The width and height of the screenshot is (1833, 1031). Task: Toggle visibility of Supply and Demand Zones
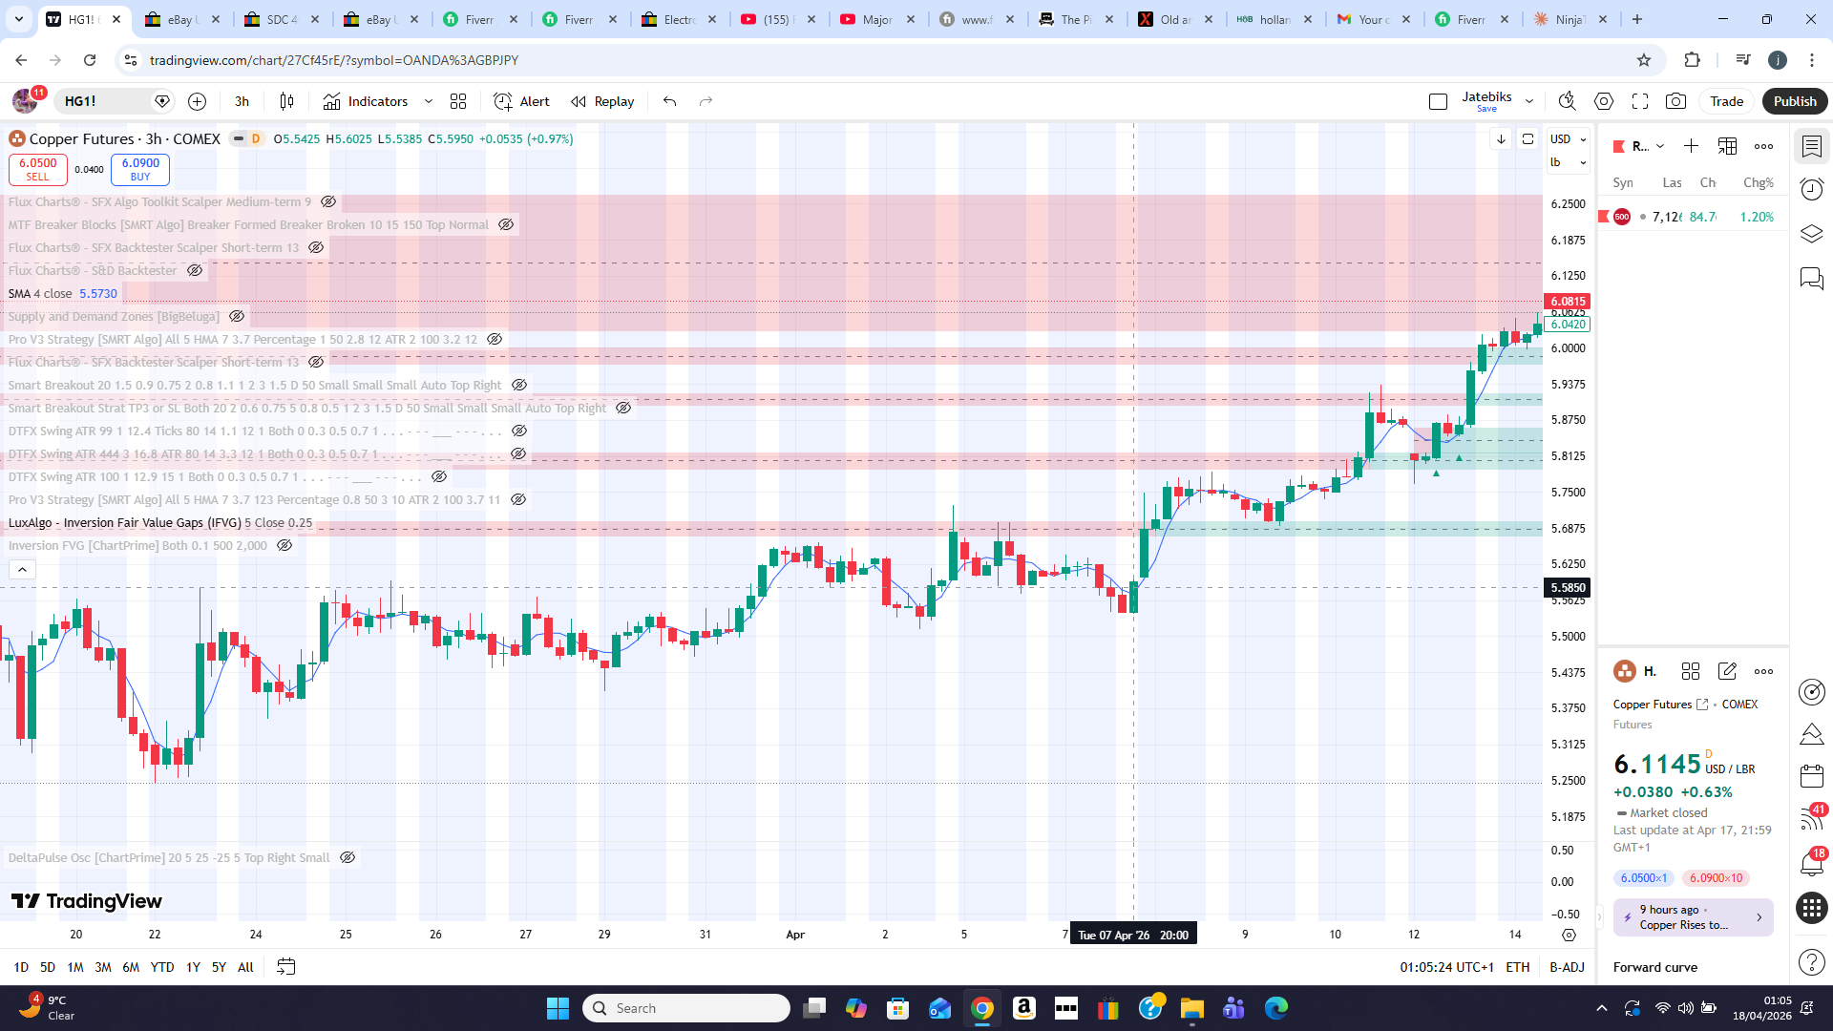[x=237, y=317]
